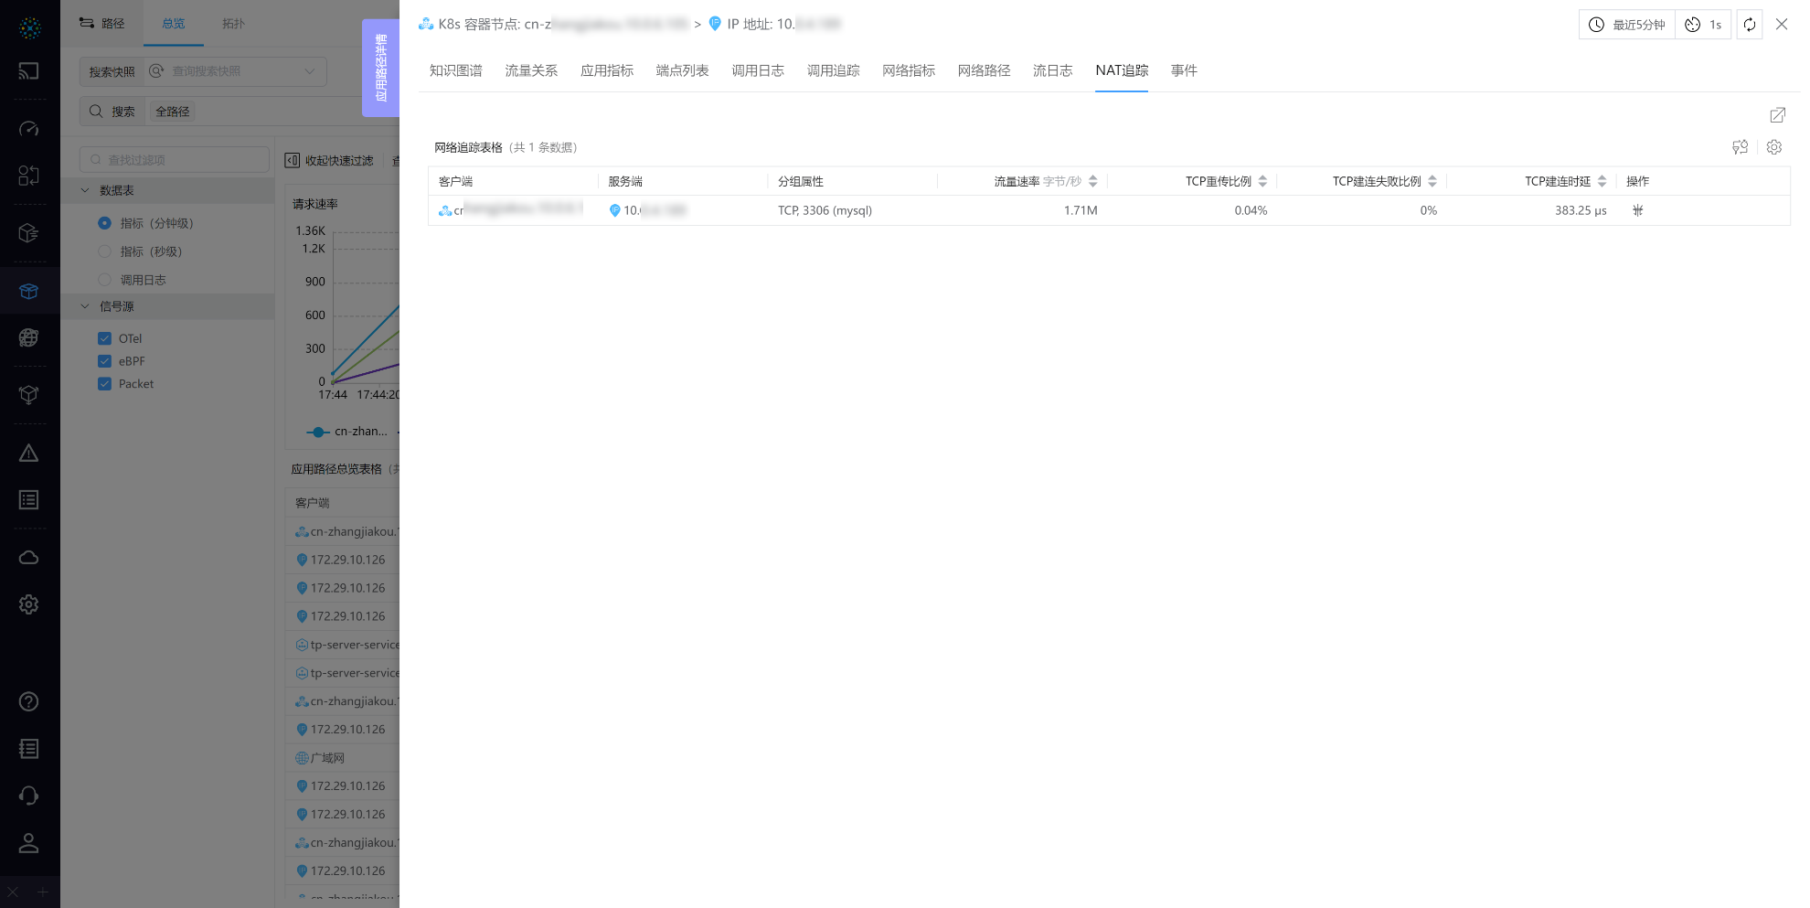Open the 最近5分钟 time range dropdown
Viewport: 1810px width, 908px height.
pyautogui.click(x=1626, y=25)
